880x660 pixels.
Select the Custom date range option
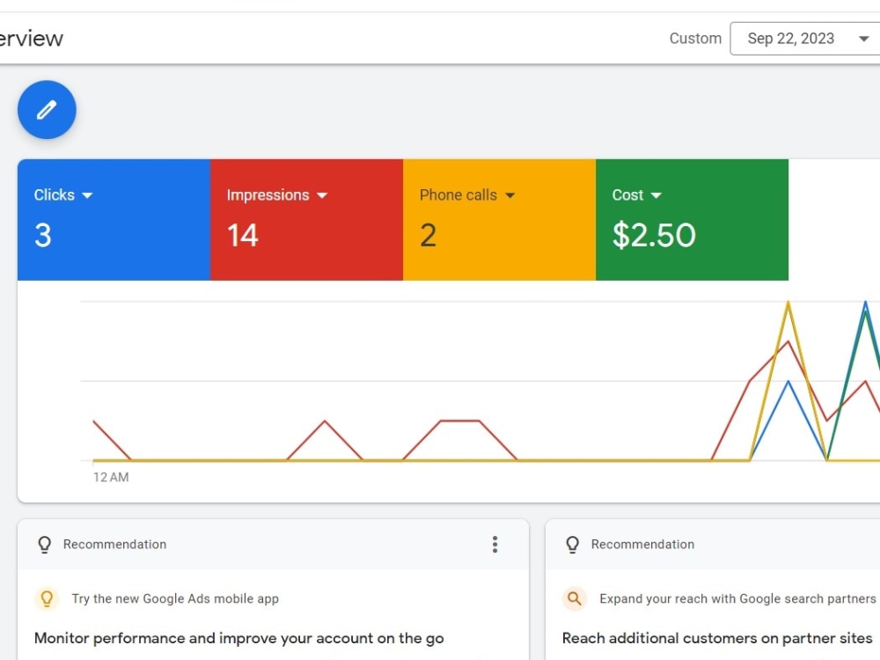coord(695,38)
